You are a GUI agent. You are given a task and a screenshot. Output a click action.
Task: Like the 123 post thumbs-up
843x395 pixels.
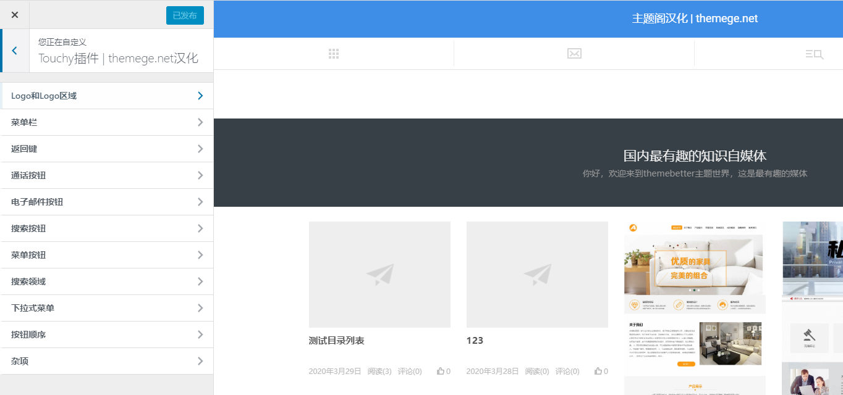pos(601,372)
